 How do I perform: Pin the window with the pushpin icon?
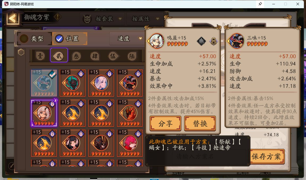[x=260, y=4]
